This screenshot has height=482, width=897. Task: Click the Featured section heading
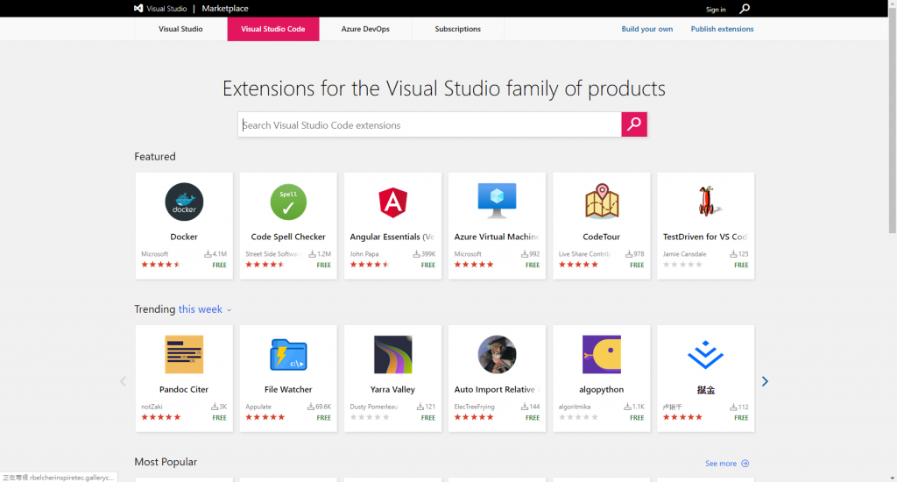155,156
